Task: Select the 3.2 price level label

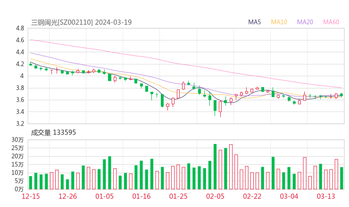Action: click(x=20, y=124)
